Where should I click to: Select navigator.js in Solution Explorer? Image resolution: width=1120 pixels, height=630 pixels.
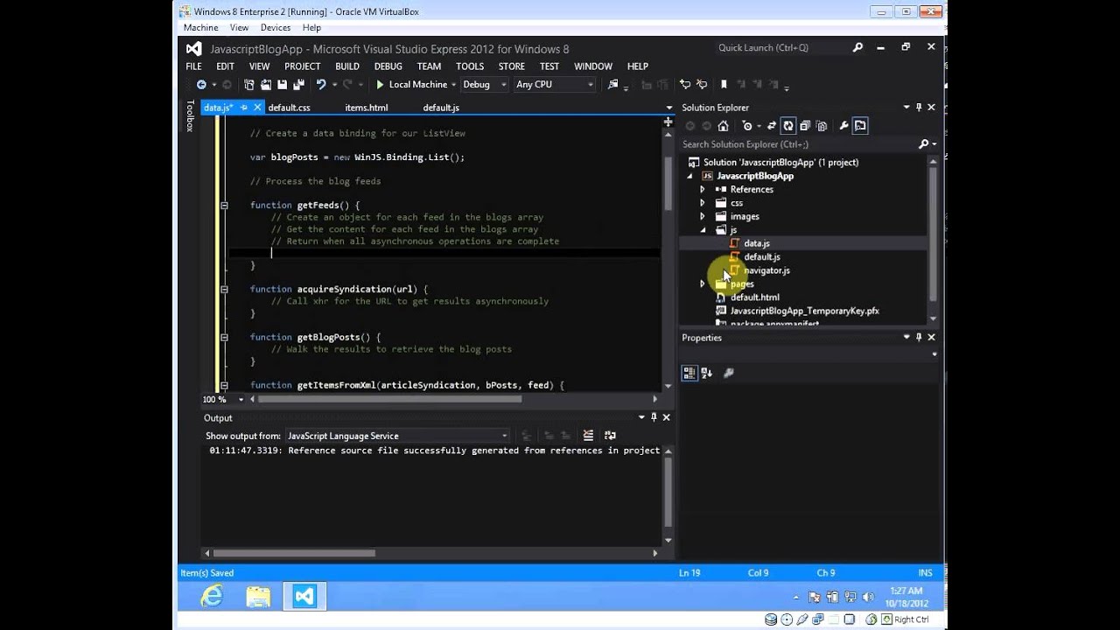[766, 270]
